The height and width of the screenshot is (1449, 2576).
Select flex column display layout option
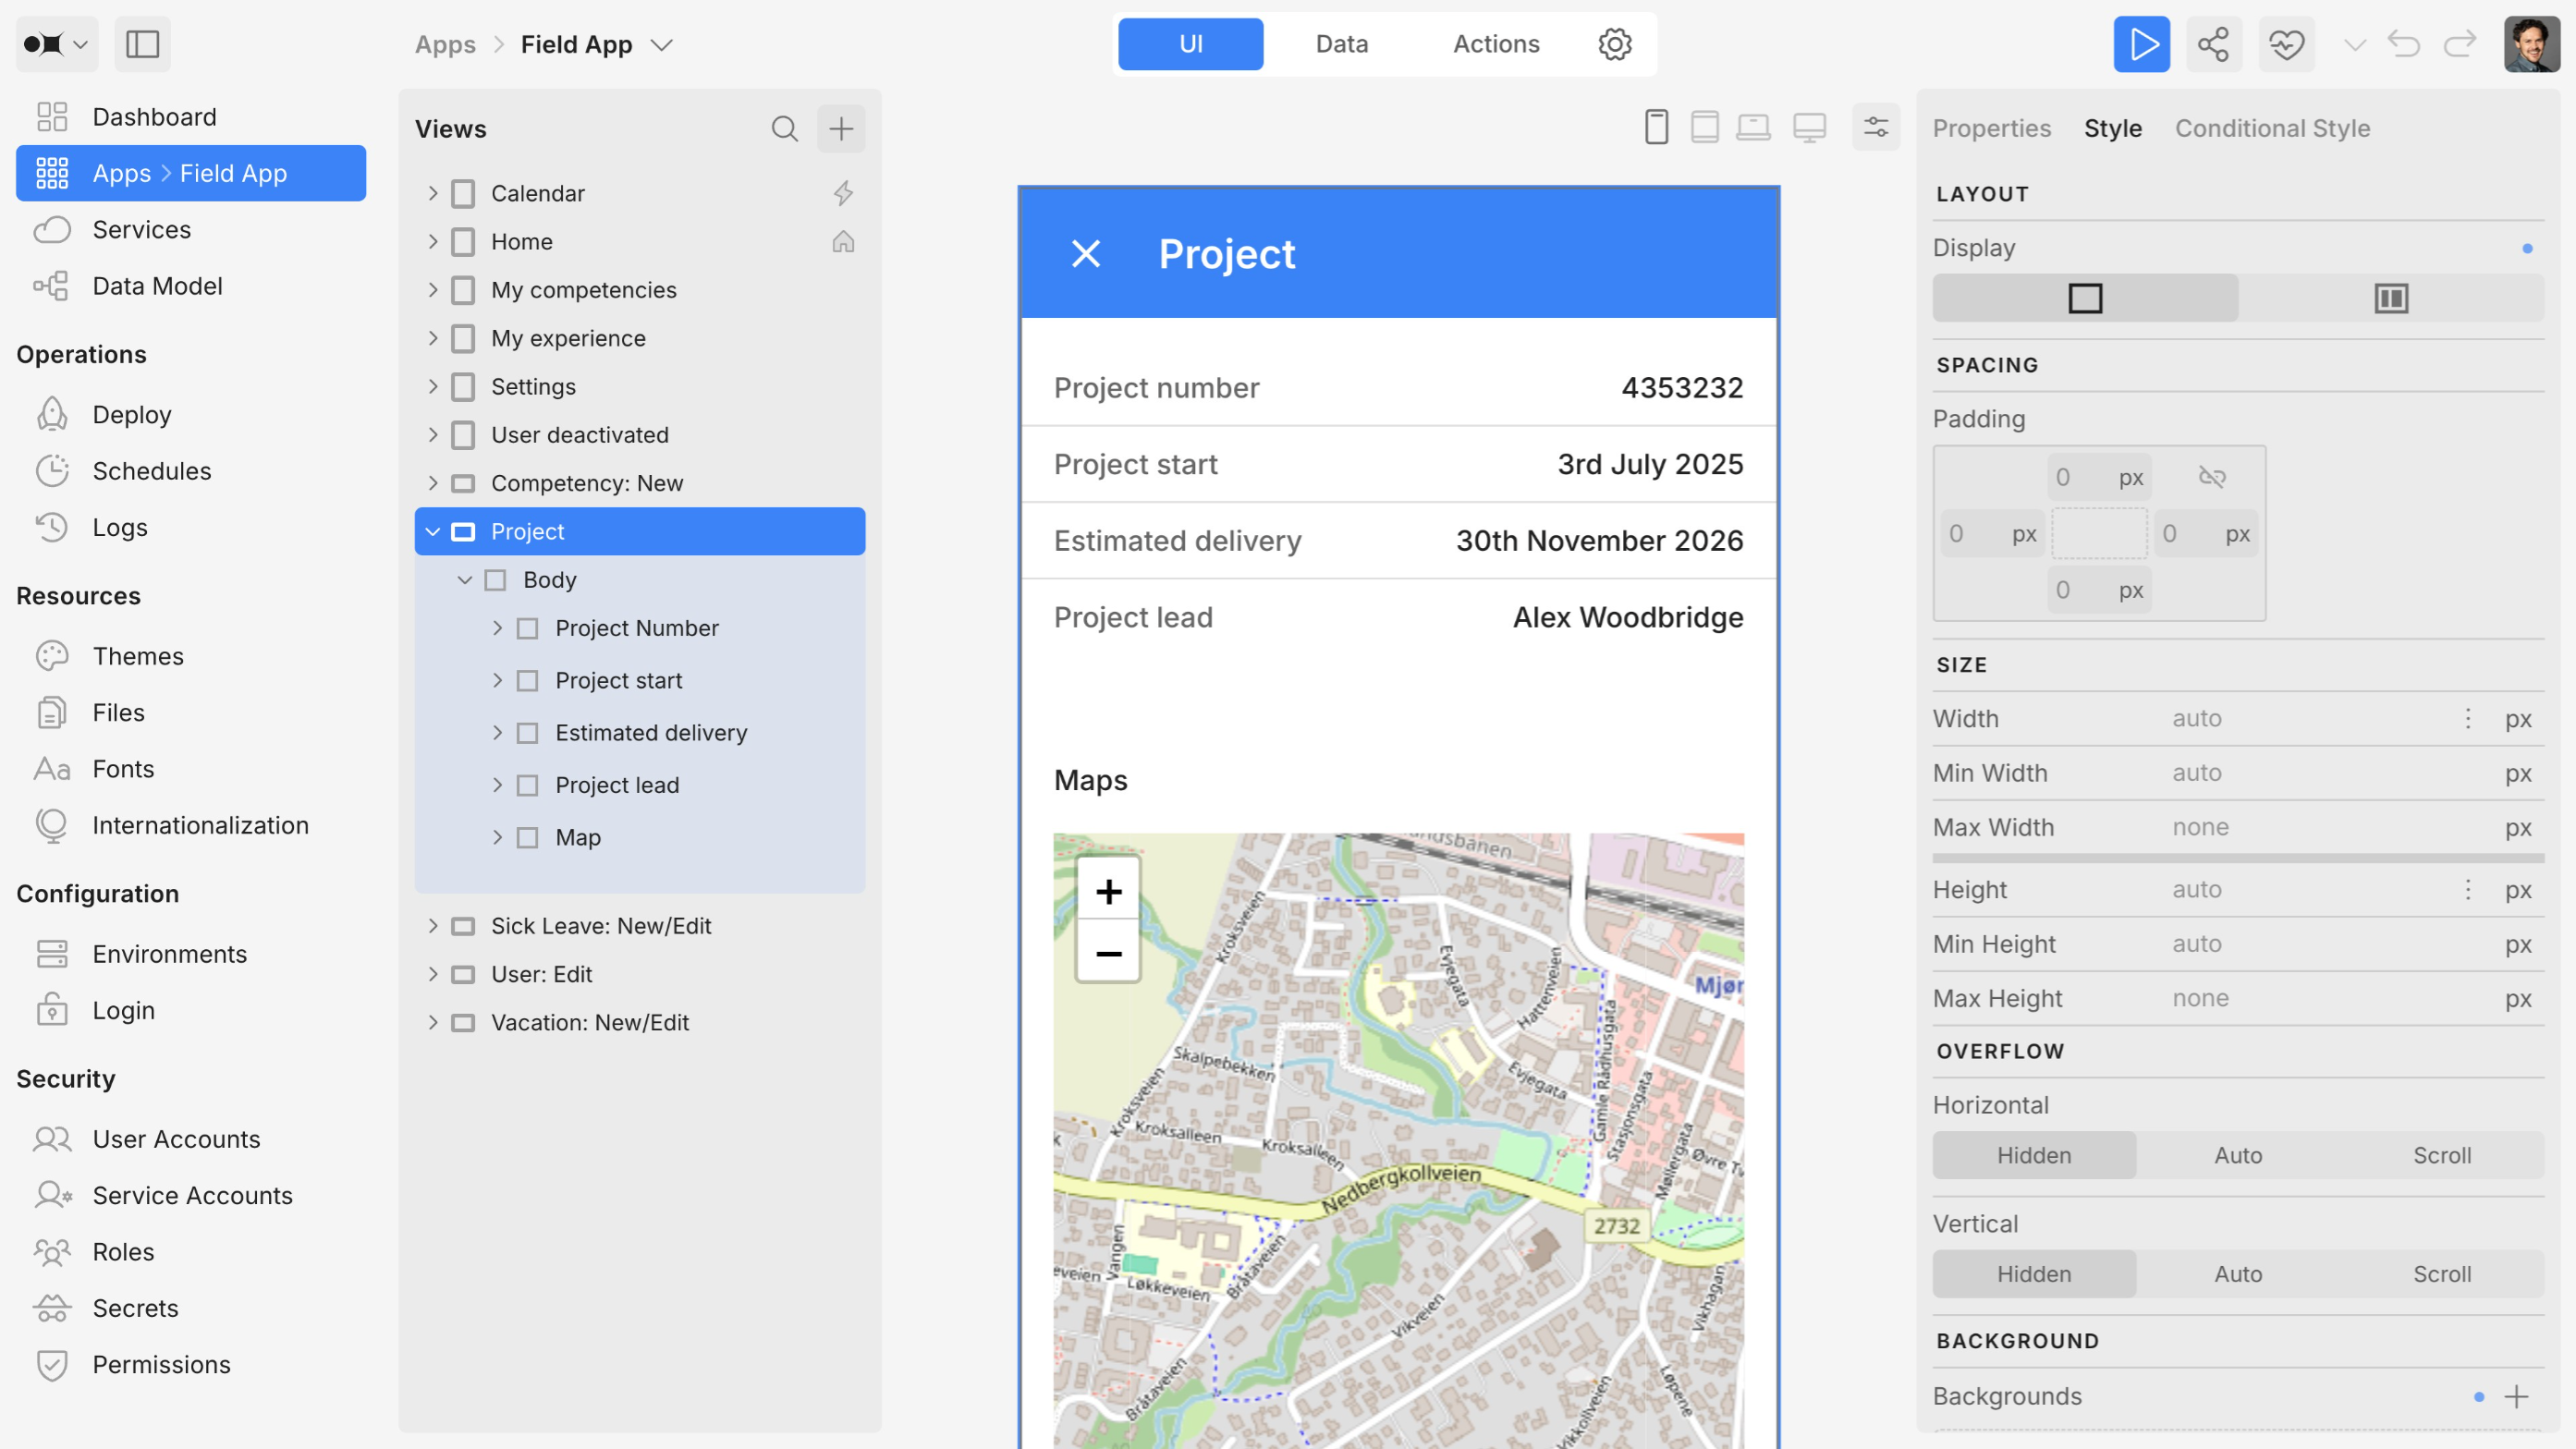point(2390,298)
